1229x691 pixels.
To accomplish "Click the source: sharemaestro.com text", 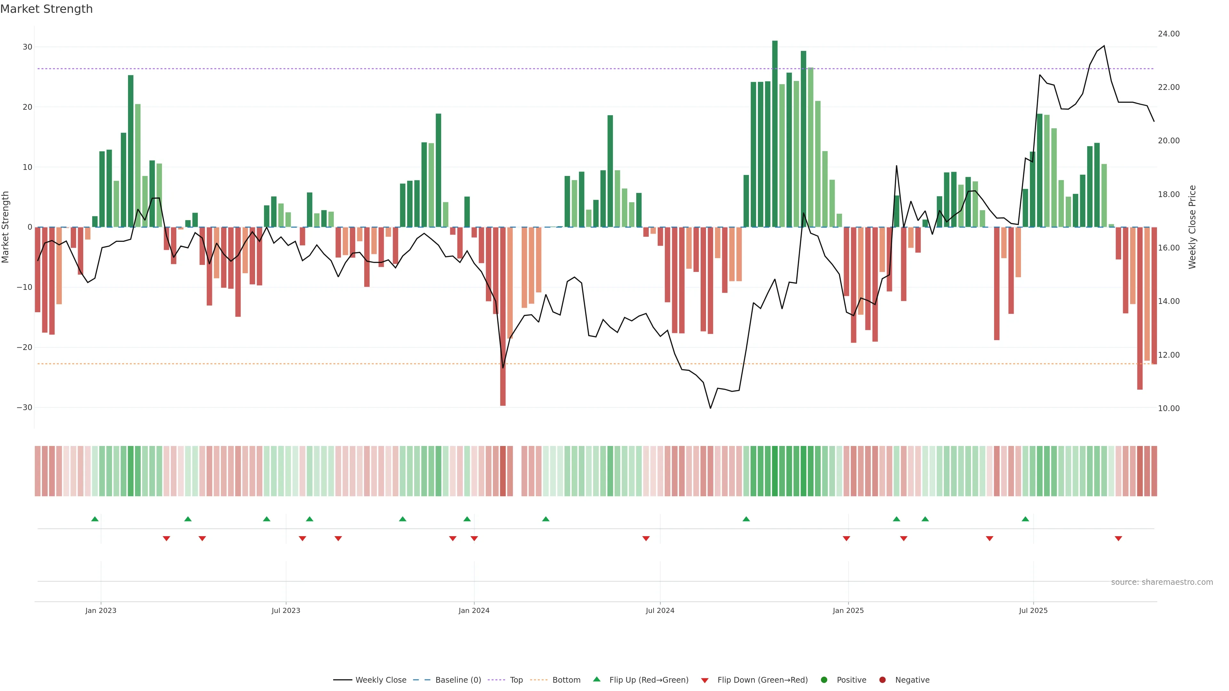I will (x=1162, y=582).
